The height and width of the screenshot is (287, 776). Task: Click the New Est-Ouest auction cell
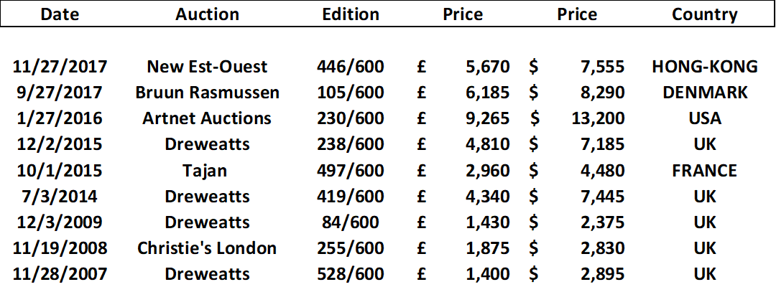[207, 66]
